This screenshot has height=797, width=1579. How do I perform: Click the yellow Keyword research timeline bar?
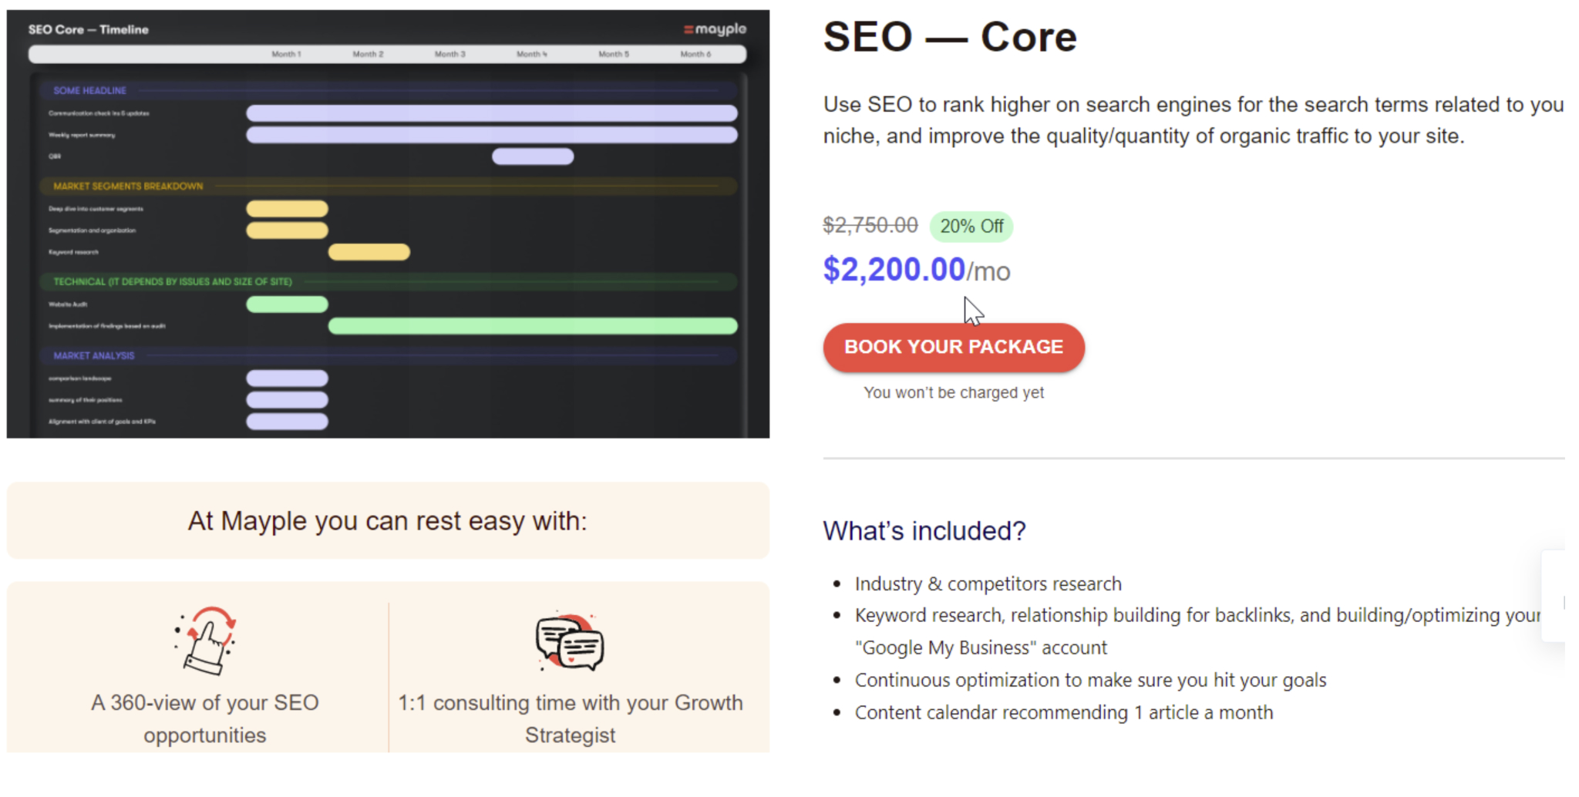369,252
